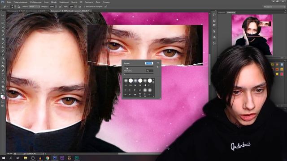
Task: Toggle the Erase to History checkbox
Action: (85, 7)
